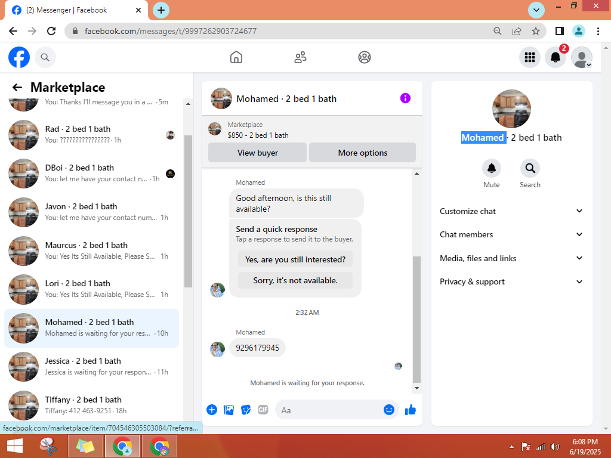Open the $850 - 2 bed 1 bath listing
611x458 pixels.
(x=258, y=135)
